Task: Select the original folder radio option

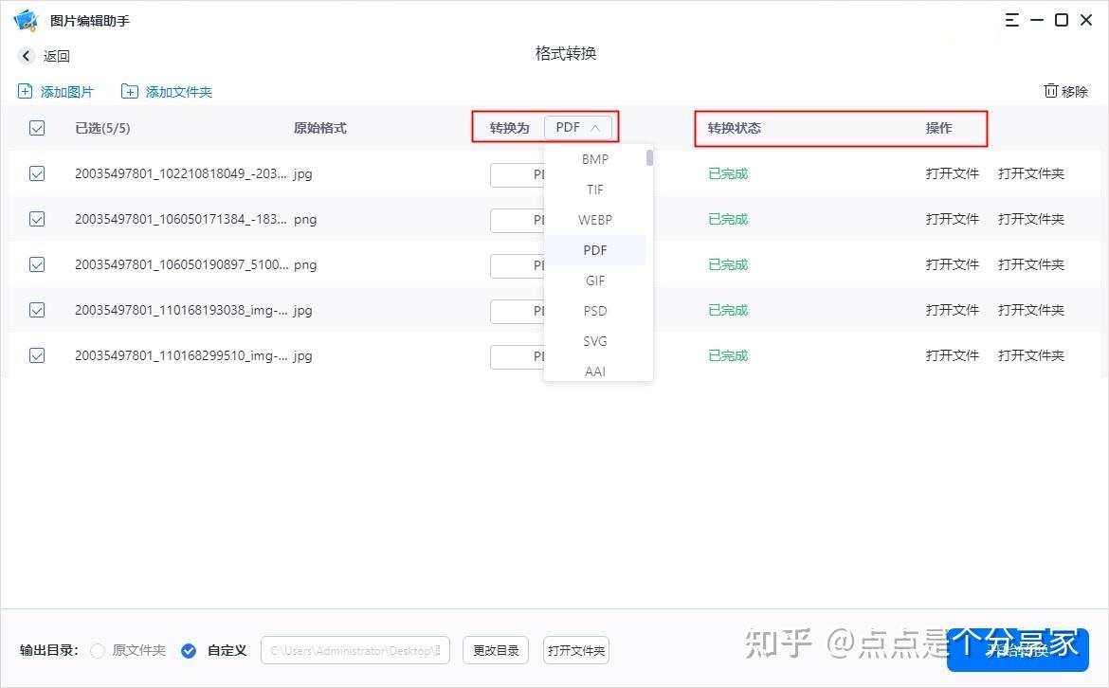Action: [x=98, y=651]
